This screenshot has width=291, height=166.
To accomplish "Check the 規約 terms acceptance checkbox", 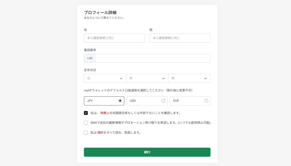I will pyautogui.click(x=86, y=132).
